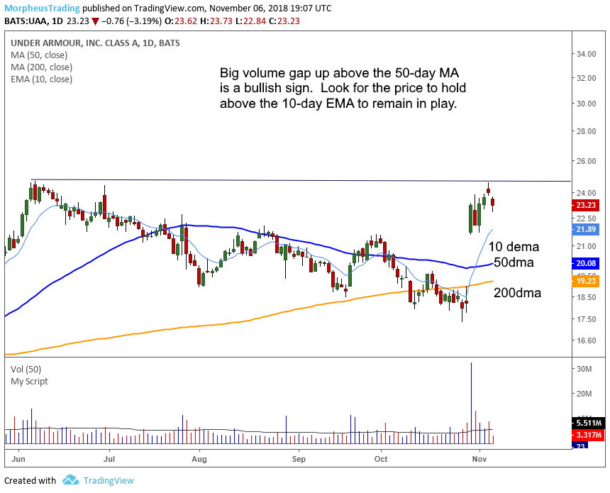Viewport: 610px width, 493px height.
Task: Click the 21.89 EMA price tag
Action: (585, 229)
